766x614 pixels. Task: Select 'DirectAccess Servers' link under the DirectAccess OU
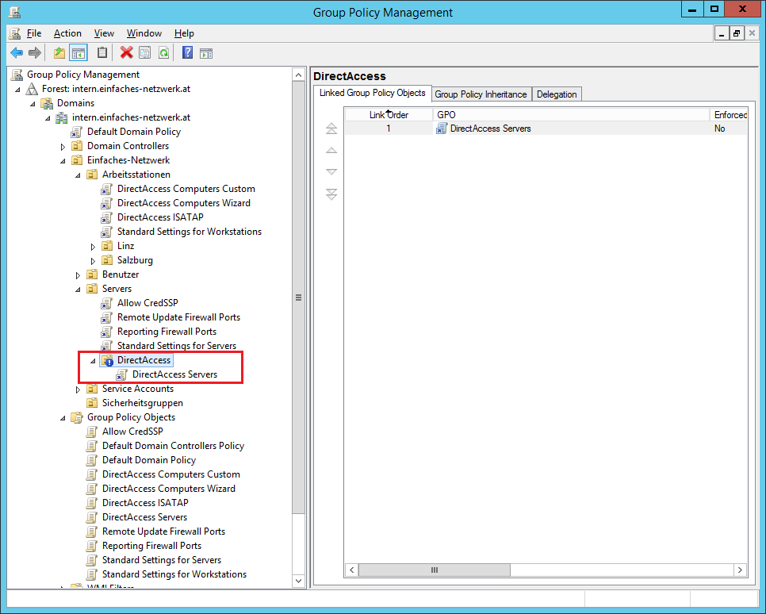pos(174,374)
